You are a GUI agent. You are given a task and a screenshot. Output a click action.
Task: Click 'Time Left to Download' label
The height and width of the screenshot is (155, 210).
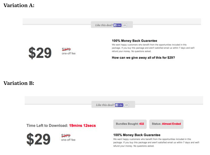point(47,126)
